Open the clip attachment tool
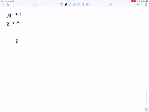 87,5
